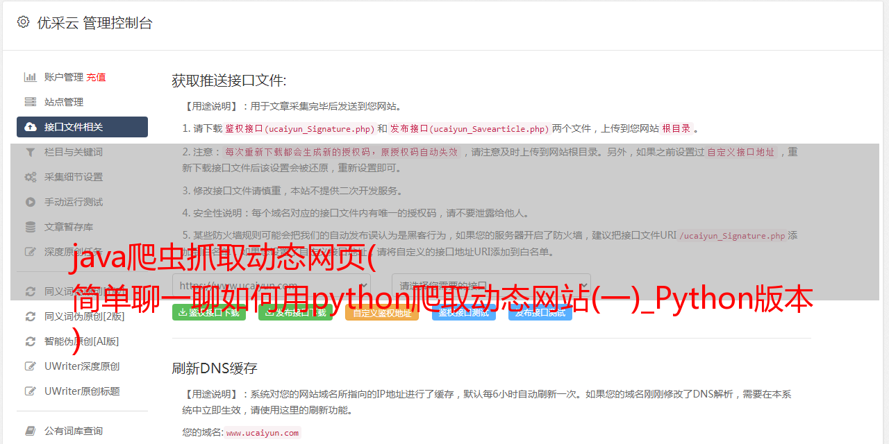Click the red 充值 recharge link
The height and width of the screenshot is (444, 889).
(96, 77)
